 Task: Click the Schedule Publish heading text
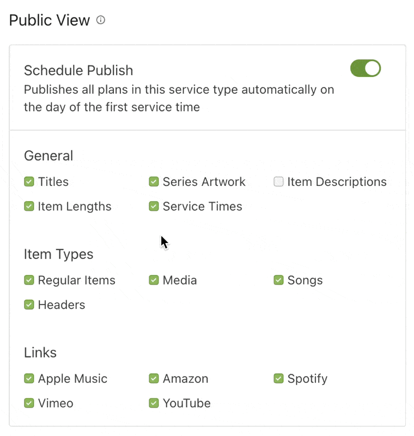click(78, 70)
